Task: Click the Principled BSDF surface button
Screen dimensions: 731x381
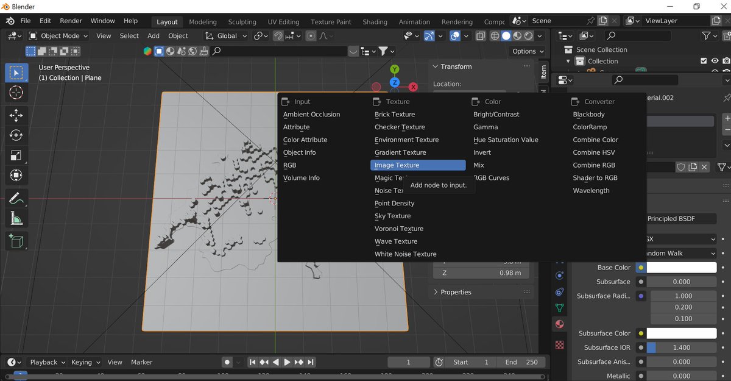Action: click(681, 218)
